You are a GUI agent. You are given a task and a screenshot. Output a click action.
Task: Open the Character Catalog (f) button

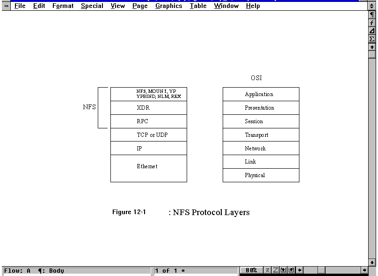[372, 23]
